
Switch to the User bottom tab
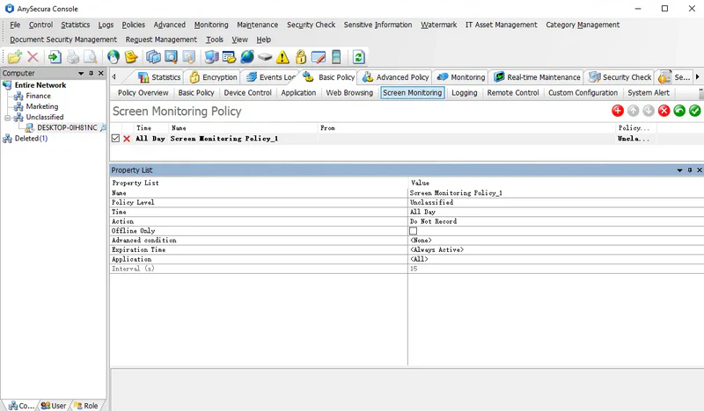click(x=54, y=406)
